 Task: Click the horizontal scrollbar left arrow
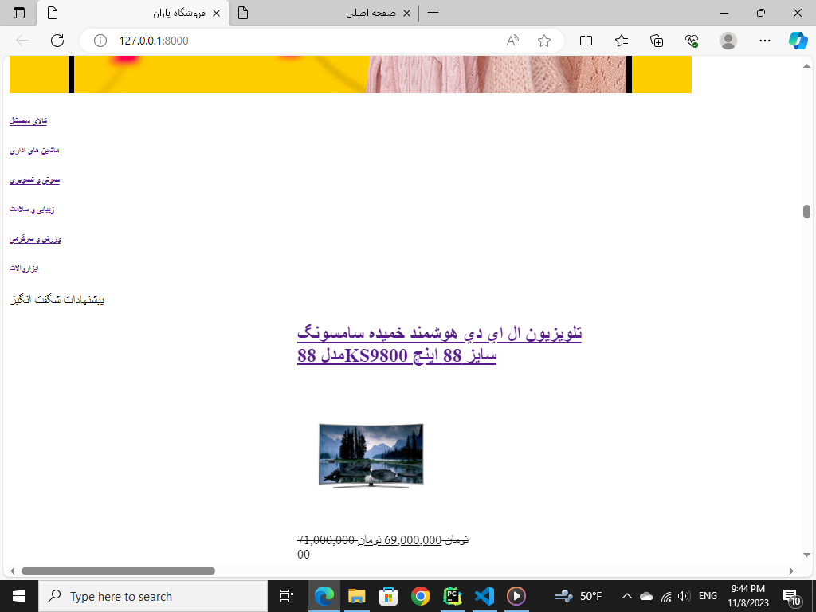tap(13, 571)
